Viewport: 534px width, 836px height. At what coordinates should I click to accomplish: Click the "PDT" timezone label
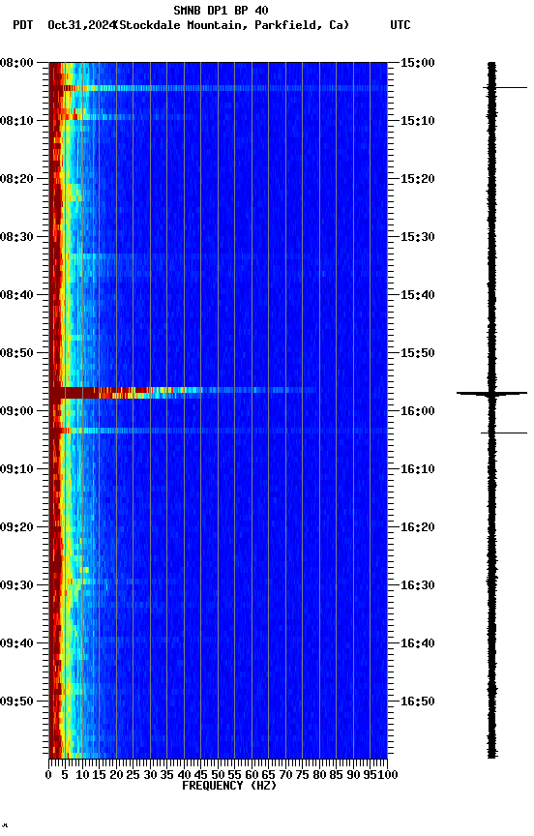tap(23, 25)
